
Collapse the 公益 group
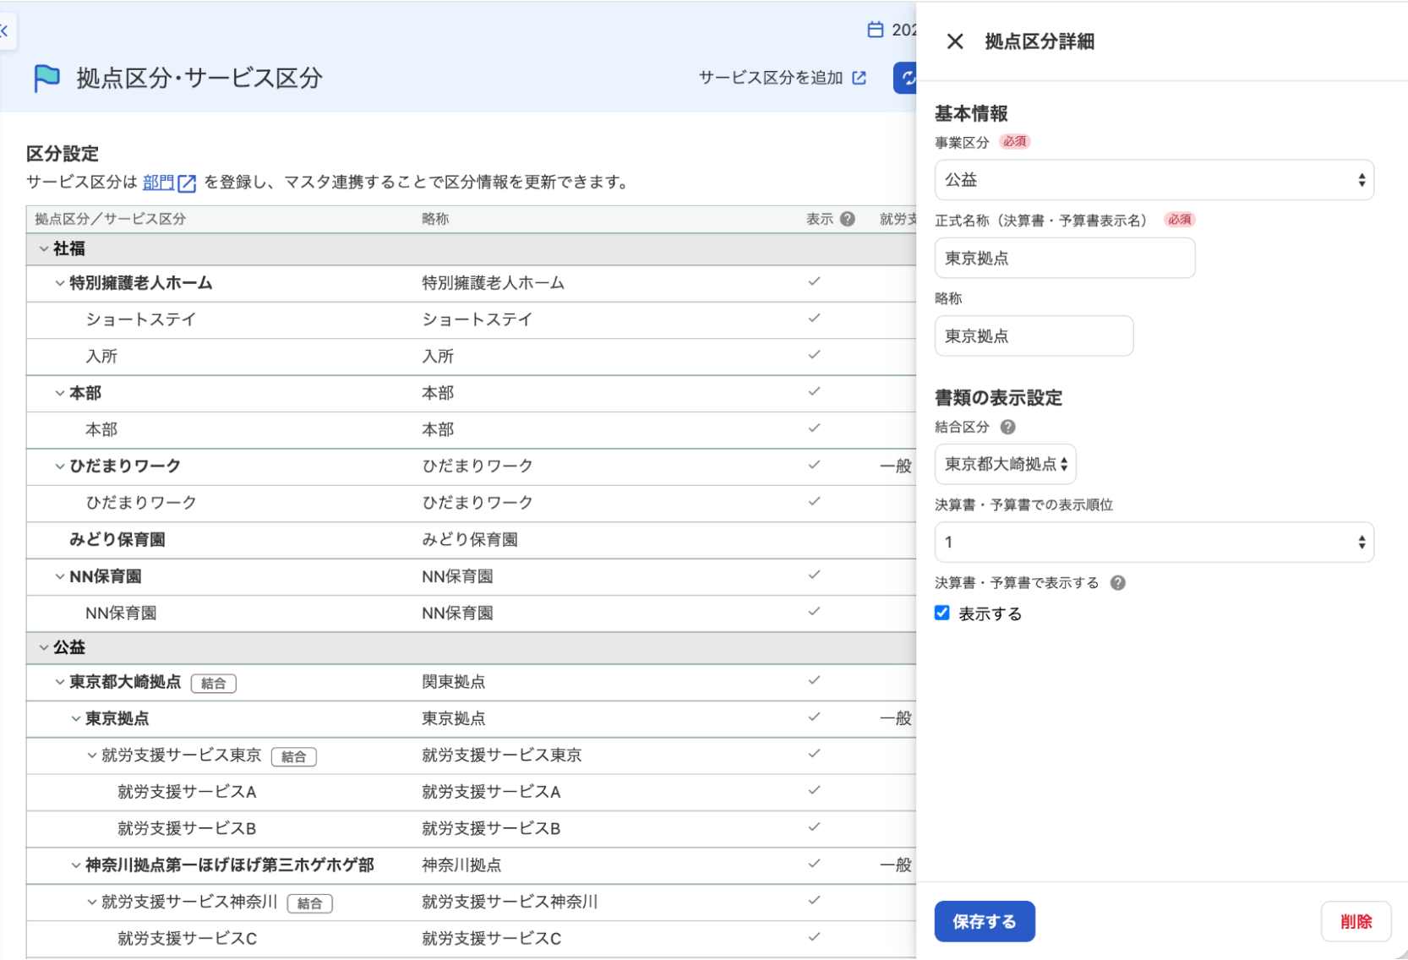pyautogui.click(x=44, y=647)
